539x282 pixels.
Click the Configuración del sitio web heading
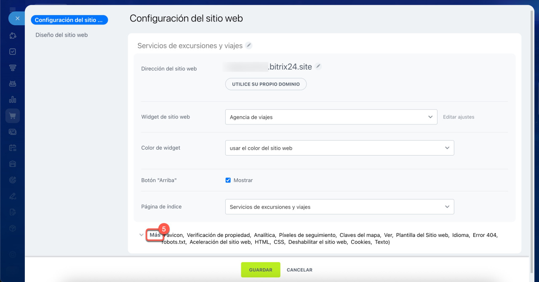(186, 18)
